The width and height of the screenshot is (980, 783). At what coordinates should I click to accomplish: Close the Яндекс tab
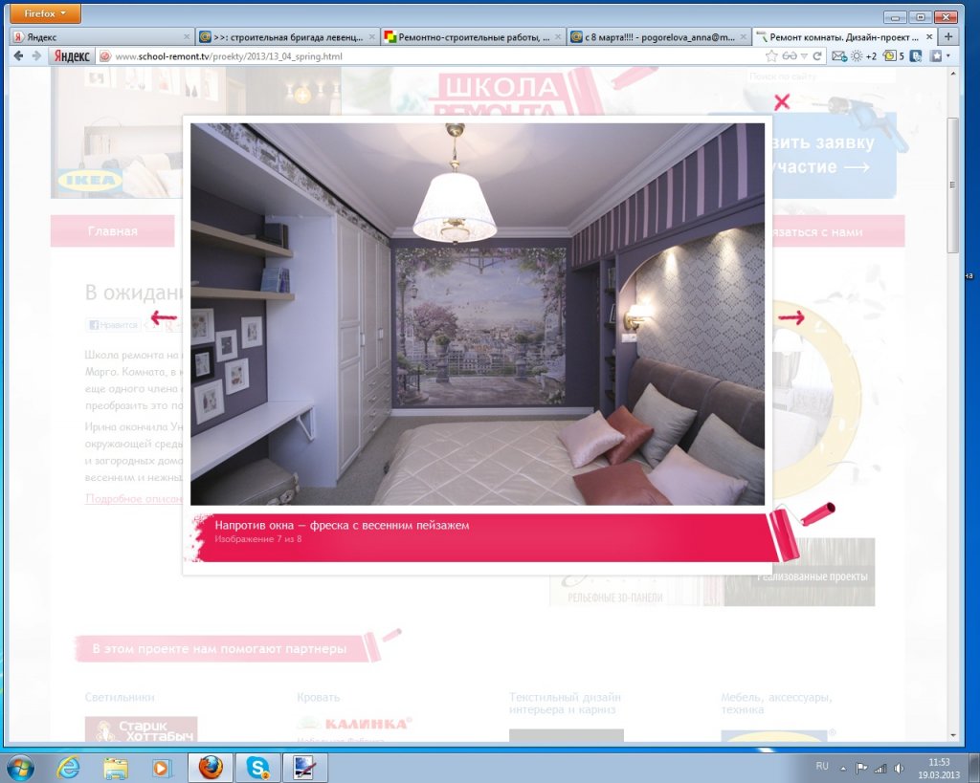pyautogui.click(x=187, y=37)
